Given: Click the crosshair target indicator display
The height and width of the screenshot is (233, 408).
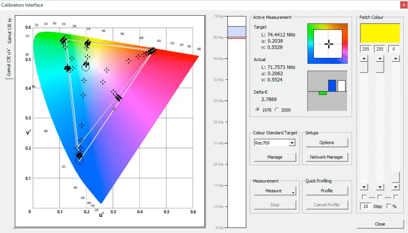Looking at the screenshot, I should coord(328,43).
